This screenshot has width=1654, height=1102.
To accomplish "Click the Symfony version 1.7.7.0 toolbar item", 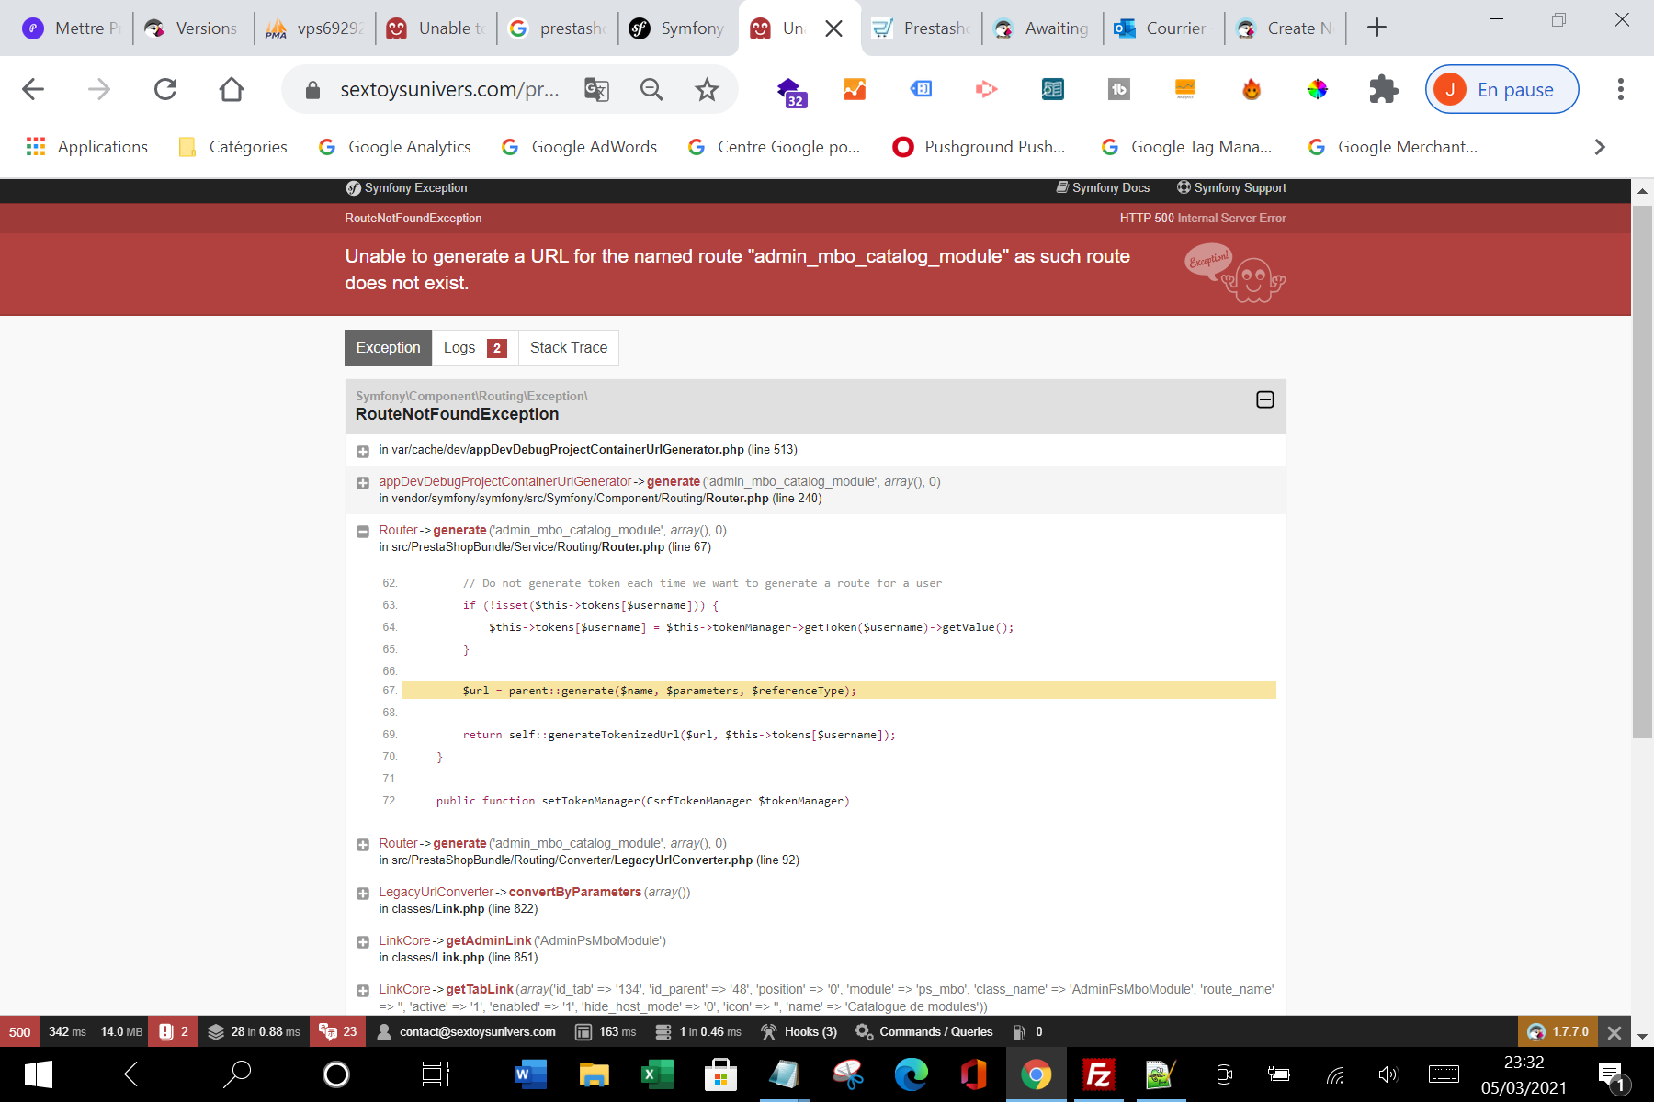I will point(1558,1032).
